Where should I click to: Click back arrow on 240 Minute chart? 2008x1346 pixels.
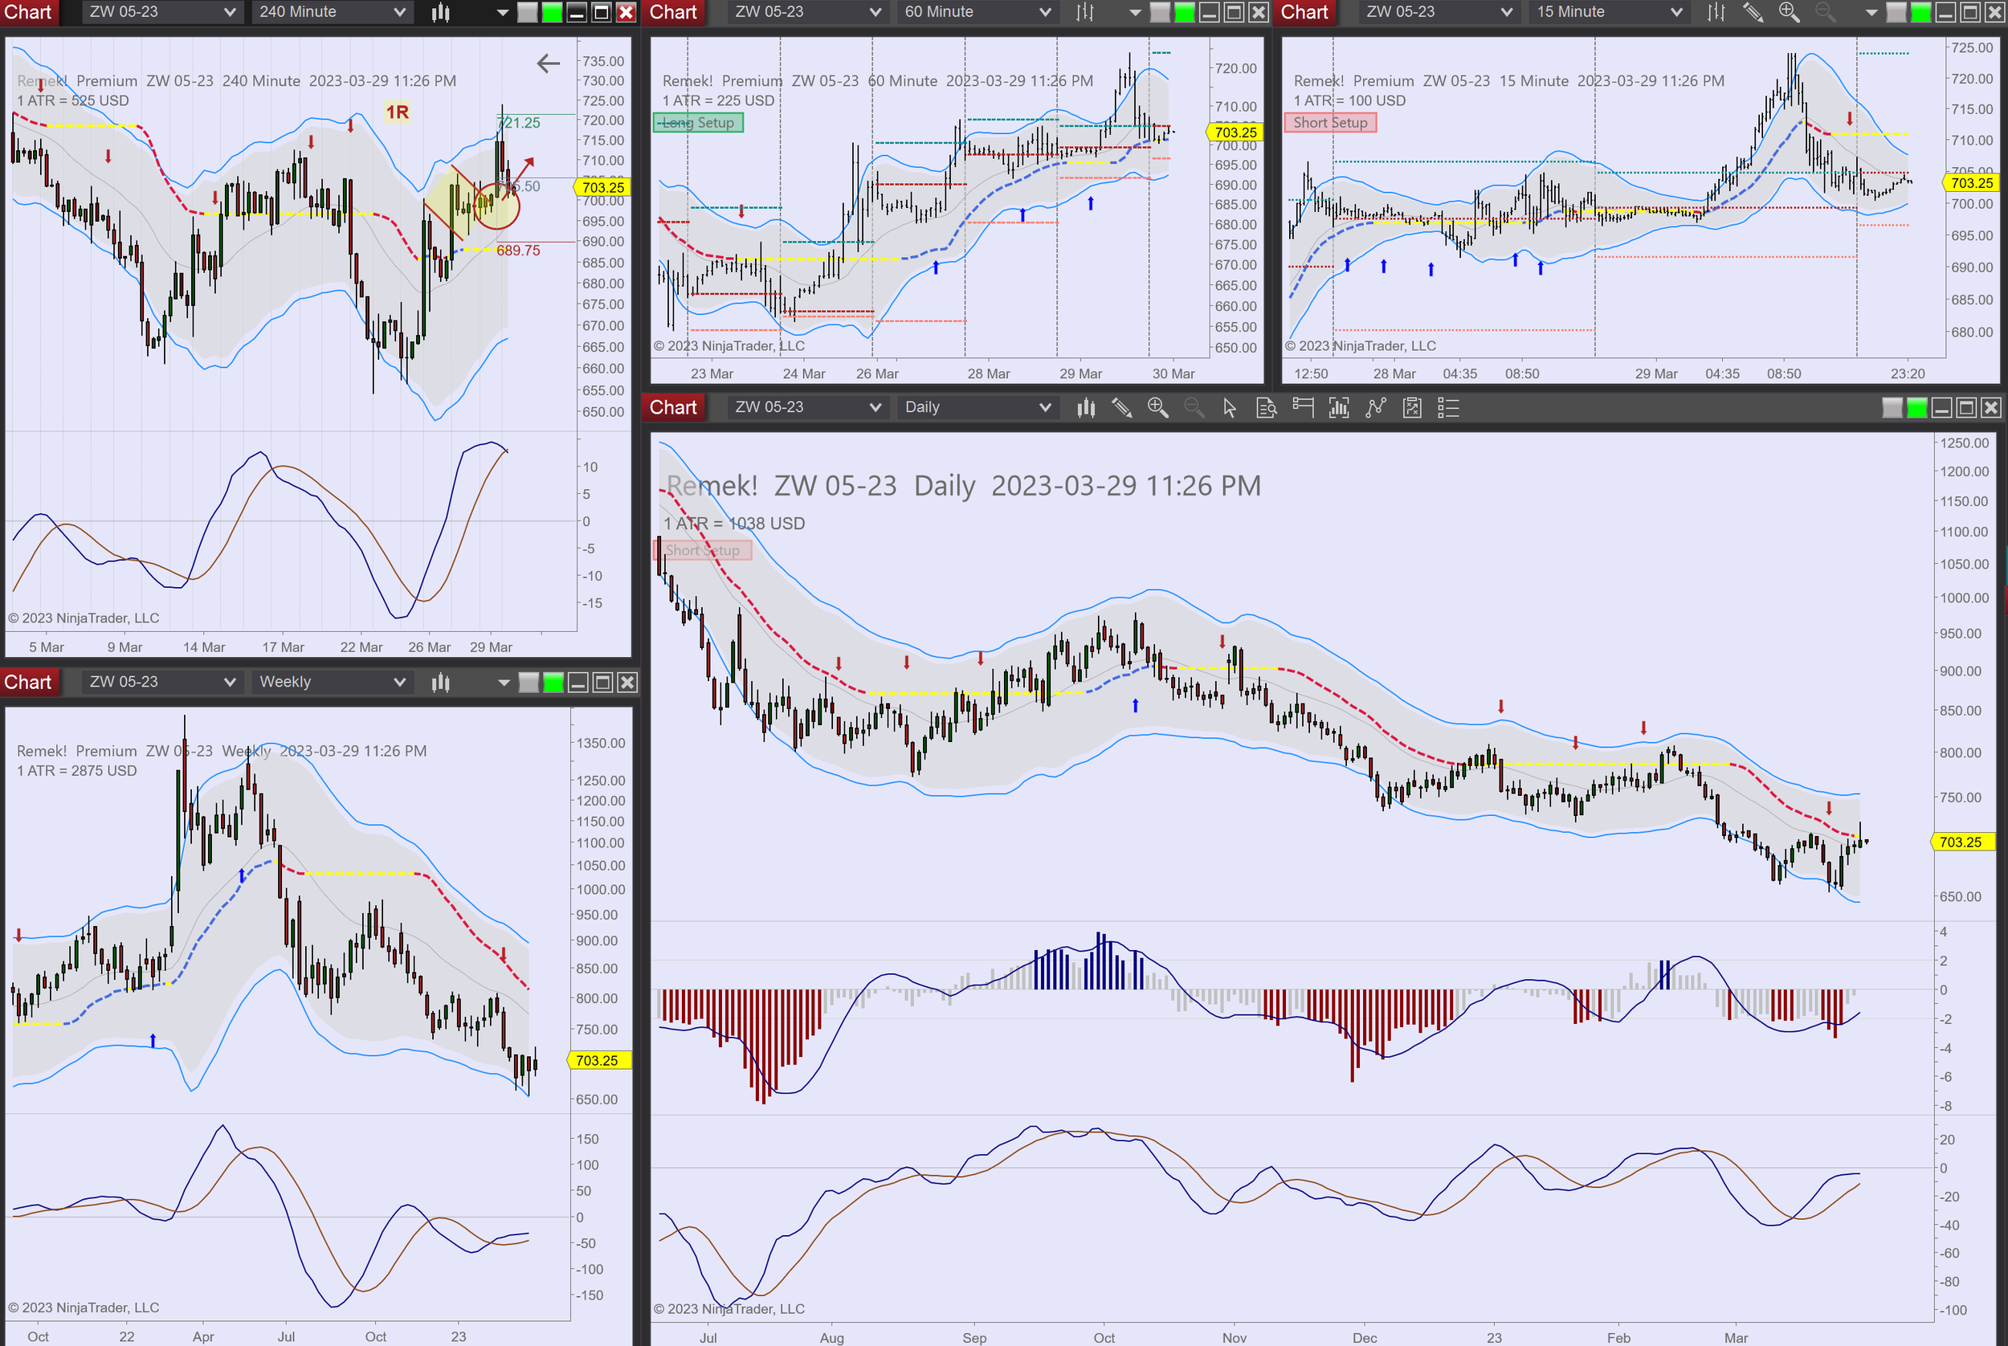coord(548,63)
